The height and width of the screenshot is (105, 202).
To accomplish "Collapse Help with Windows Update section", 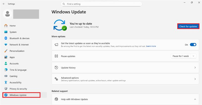I will (x=195, y=99).
